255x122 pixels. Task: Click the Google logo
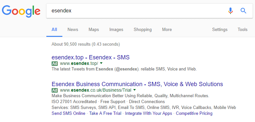(21, 11)
